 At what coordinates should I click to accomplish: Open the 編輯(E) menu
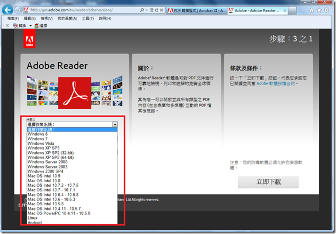coord(29,18)
